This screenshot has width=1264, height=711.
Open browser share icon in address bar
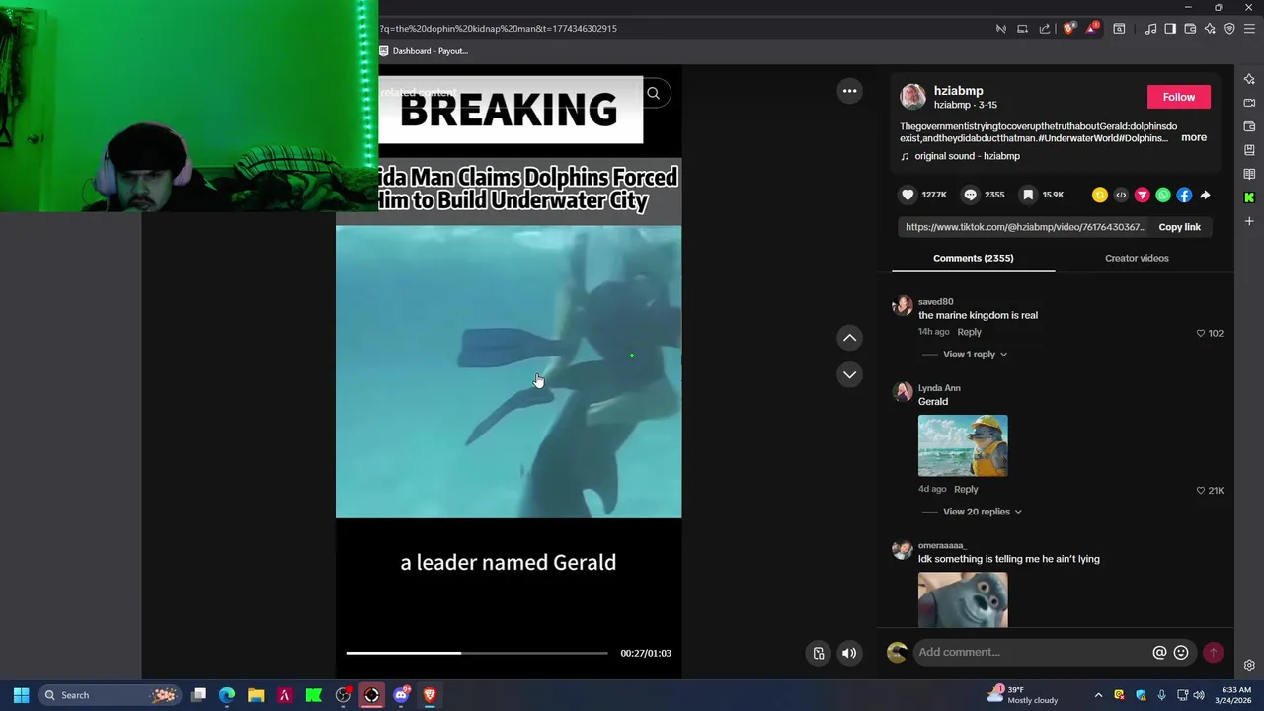pyautogui.click(x=1045, y=29)
